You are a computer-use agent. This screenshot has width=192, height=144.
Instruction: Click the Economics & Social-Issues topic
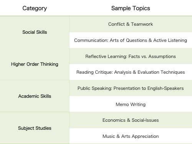point(131,120)
